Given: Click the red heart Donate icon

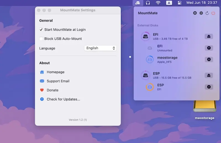Looking at the screenshot, I should (42, 90).
